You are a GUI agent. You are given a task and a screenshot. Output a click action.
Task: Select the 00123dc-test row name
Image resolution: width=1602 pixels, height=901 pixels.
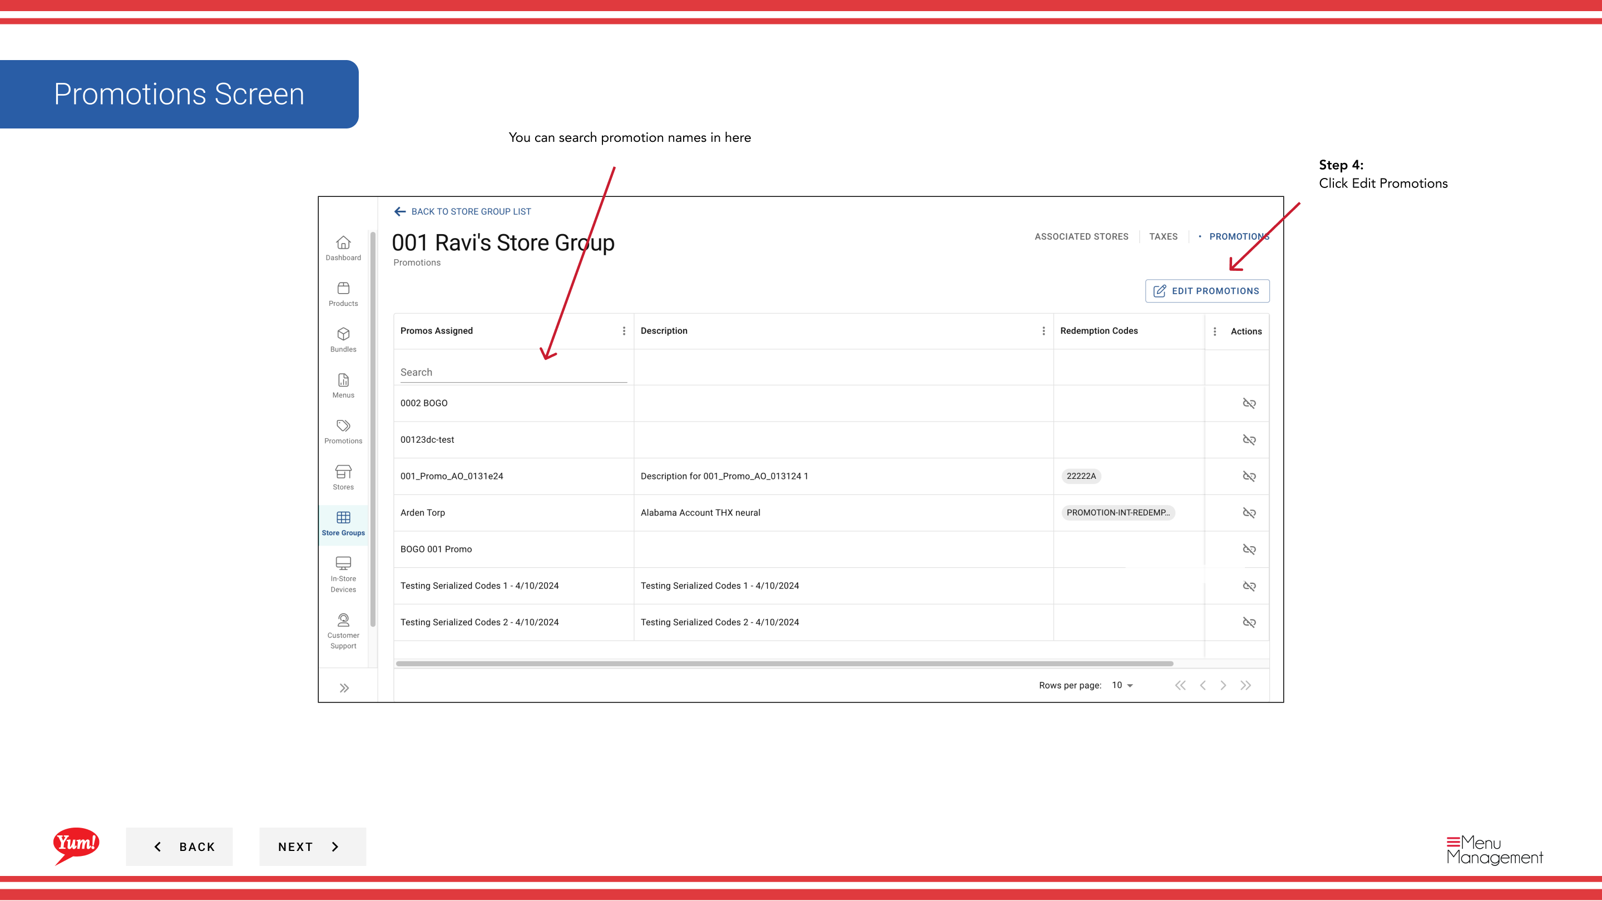point(427,439)
